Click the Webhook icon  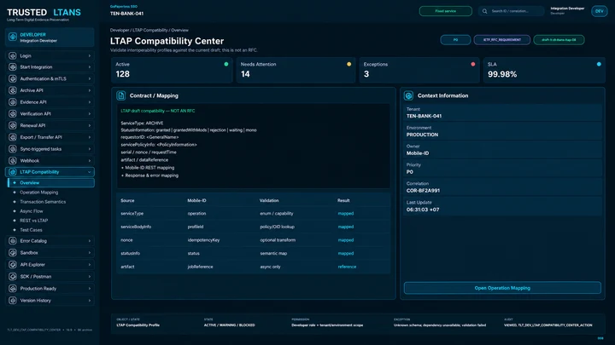(13, 161)
